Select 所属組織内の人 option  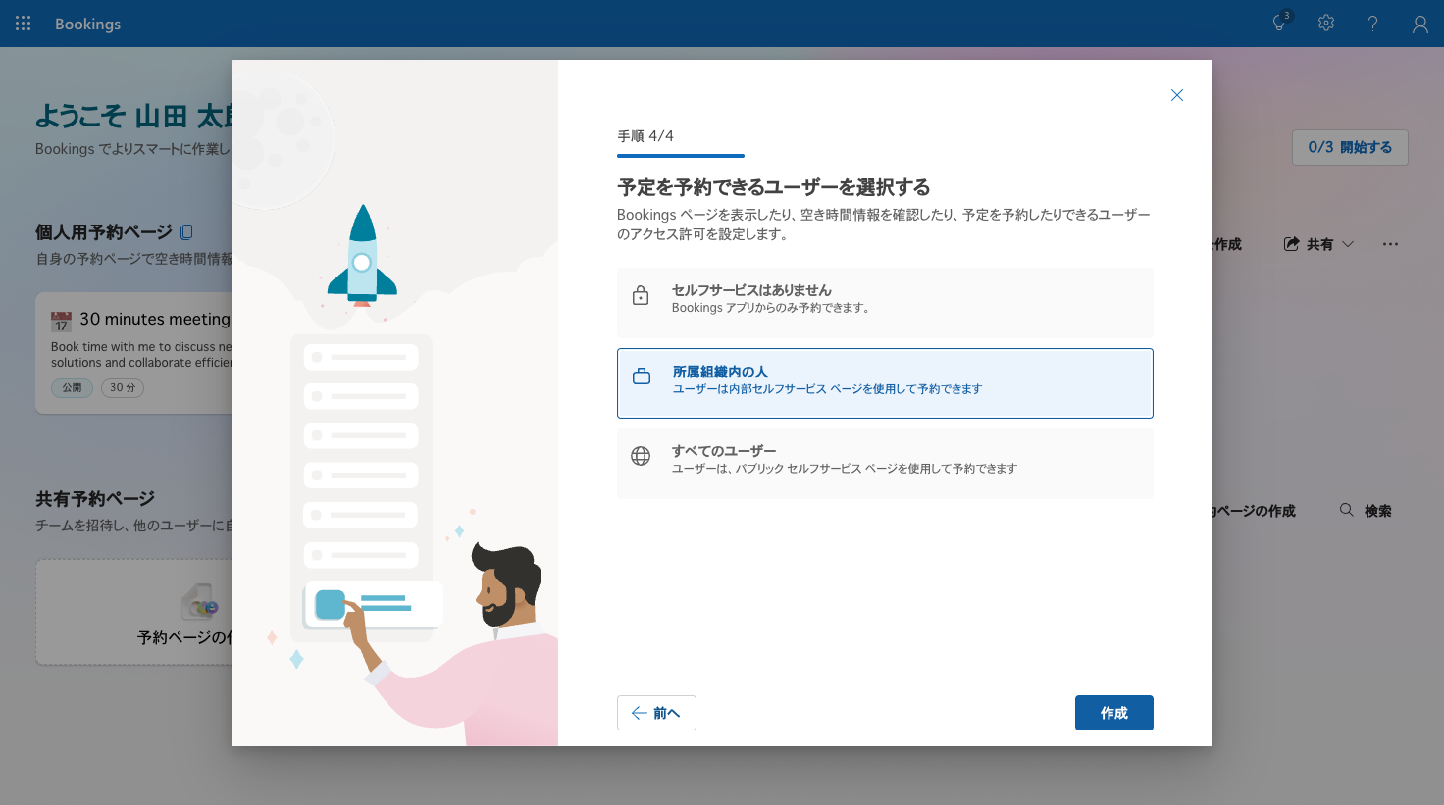(x=885, y=383)
